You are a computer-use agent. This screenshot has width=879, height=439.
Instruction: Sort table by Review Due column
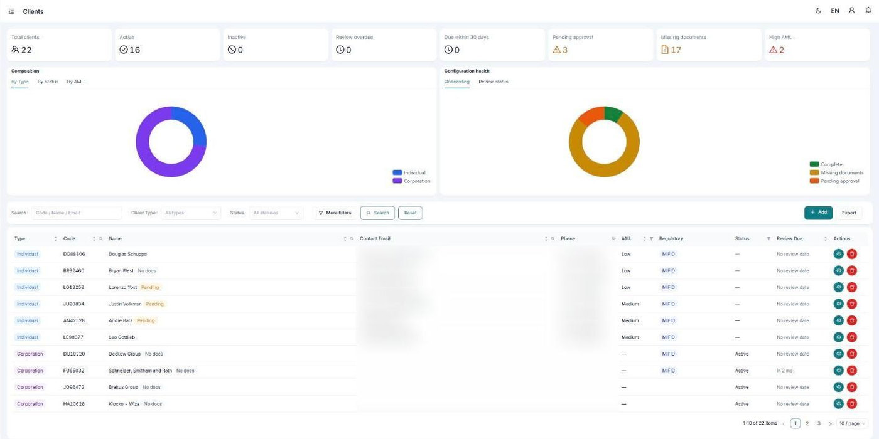point(825,238)
